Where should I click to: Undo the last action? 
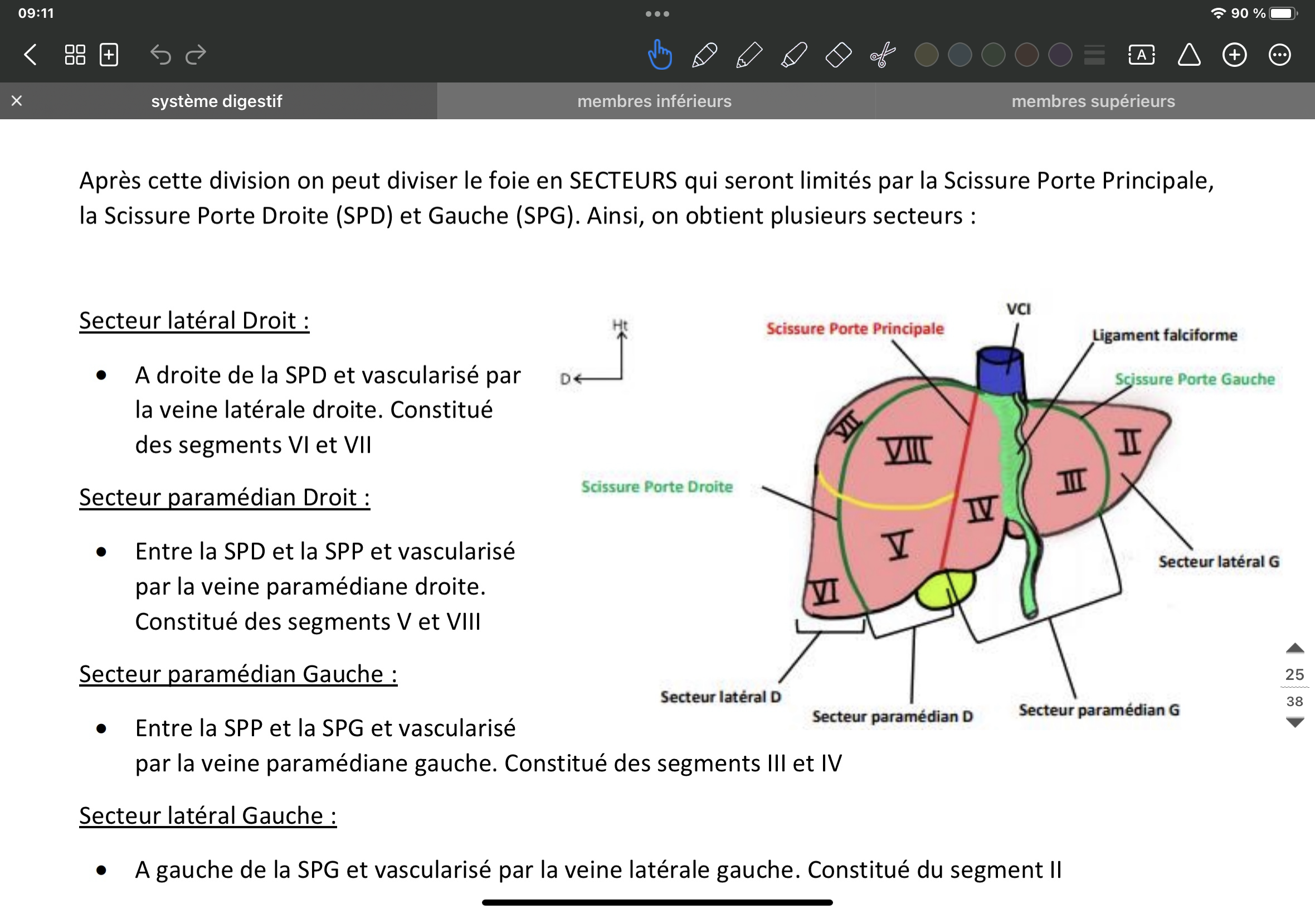(x=160, y=55)
